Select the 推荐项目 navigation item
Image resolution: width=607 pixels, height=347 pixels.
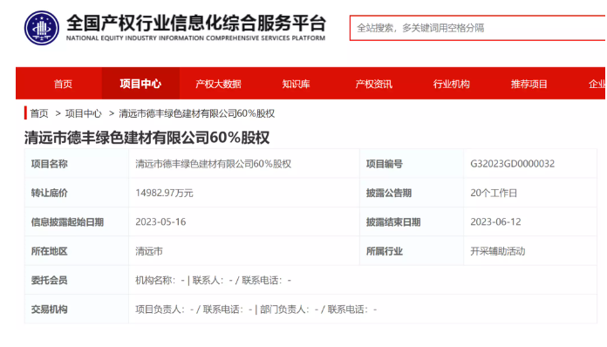tap(529, 84)
